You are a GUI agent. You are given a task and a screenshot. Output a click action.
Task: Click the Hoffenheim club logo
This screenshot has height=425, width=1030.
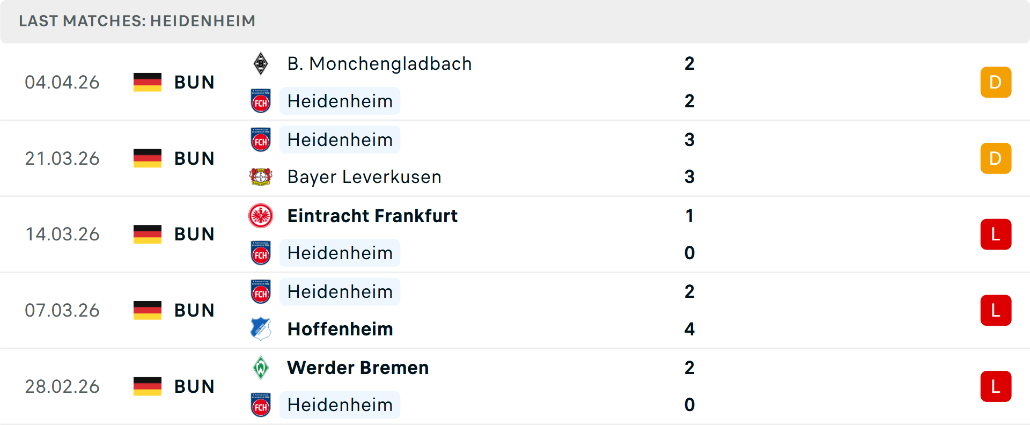click(261, 329)
